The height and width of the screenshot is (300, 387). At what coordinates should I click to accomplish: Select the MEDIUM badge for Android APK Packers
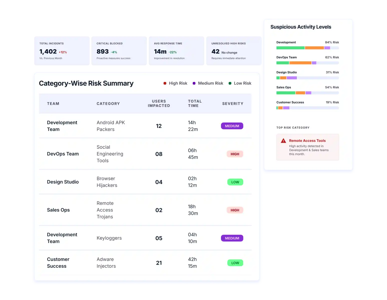232,126
